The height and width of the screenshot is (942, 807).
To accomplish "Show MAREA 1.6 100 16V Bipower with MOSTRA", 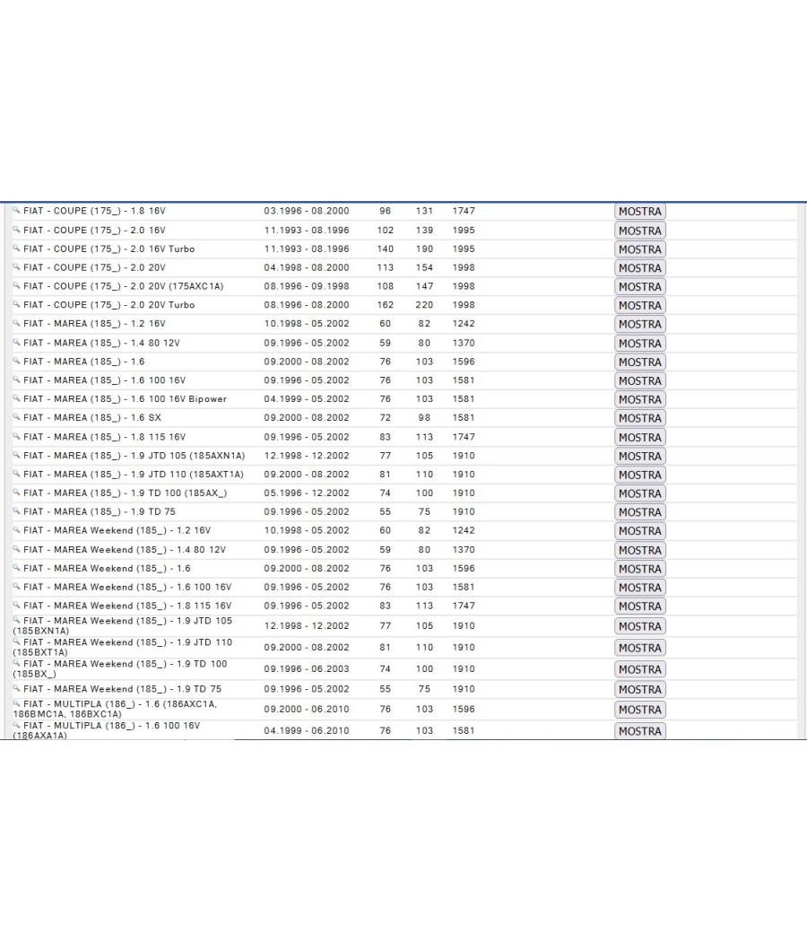I will [640, 399].
